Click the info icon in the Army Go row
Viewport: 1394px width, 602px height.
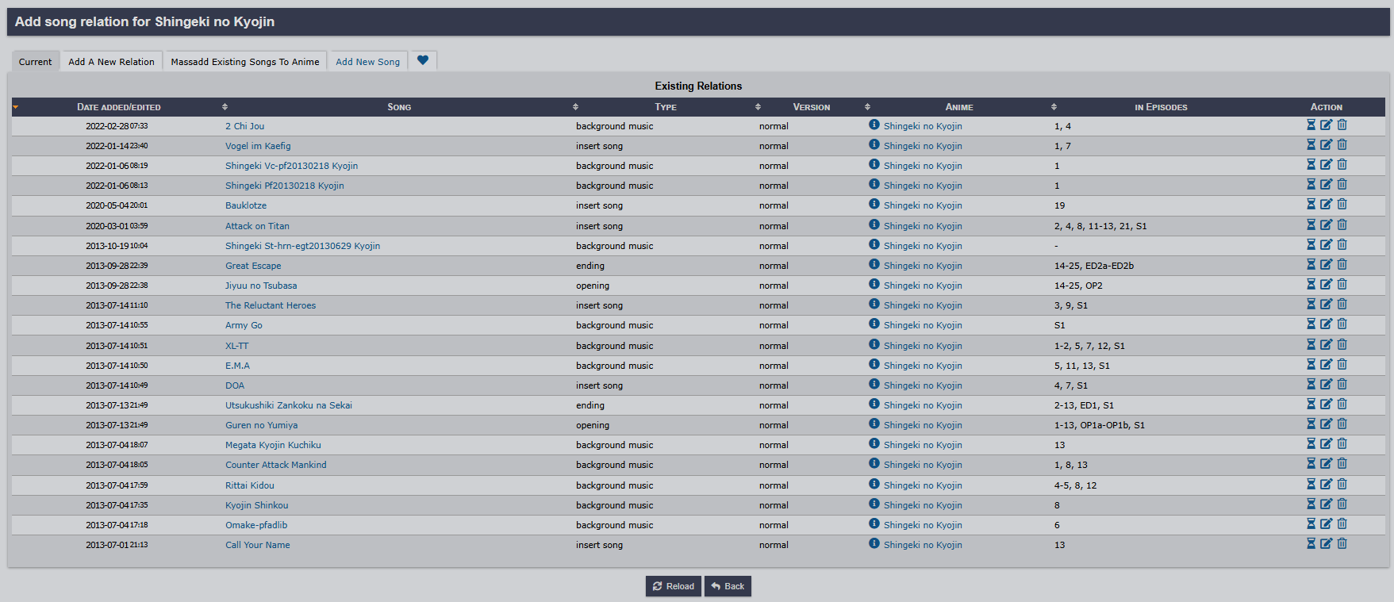(x=874, y=324)
